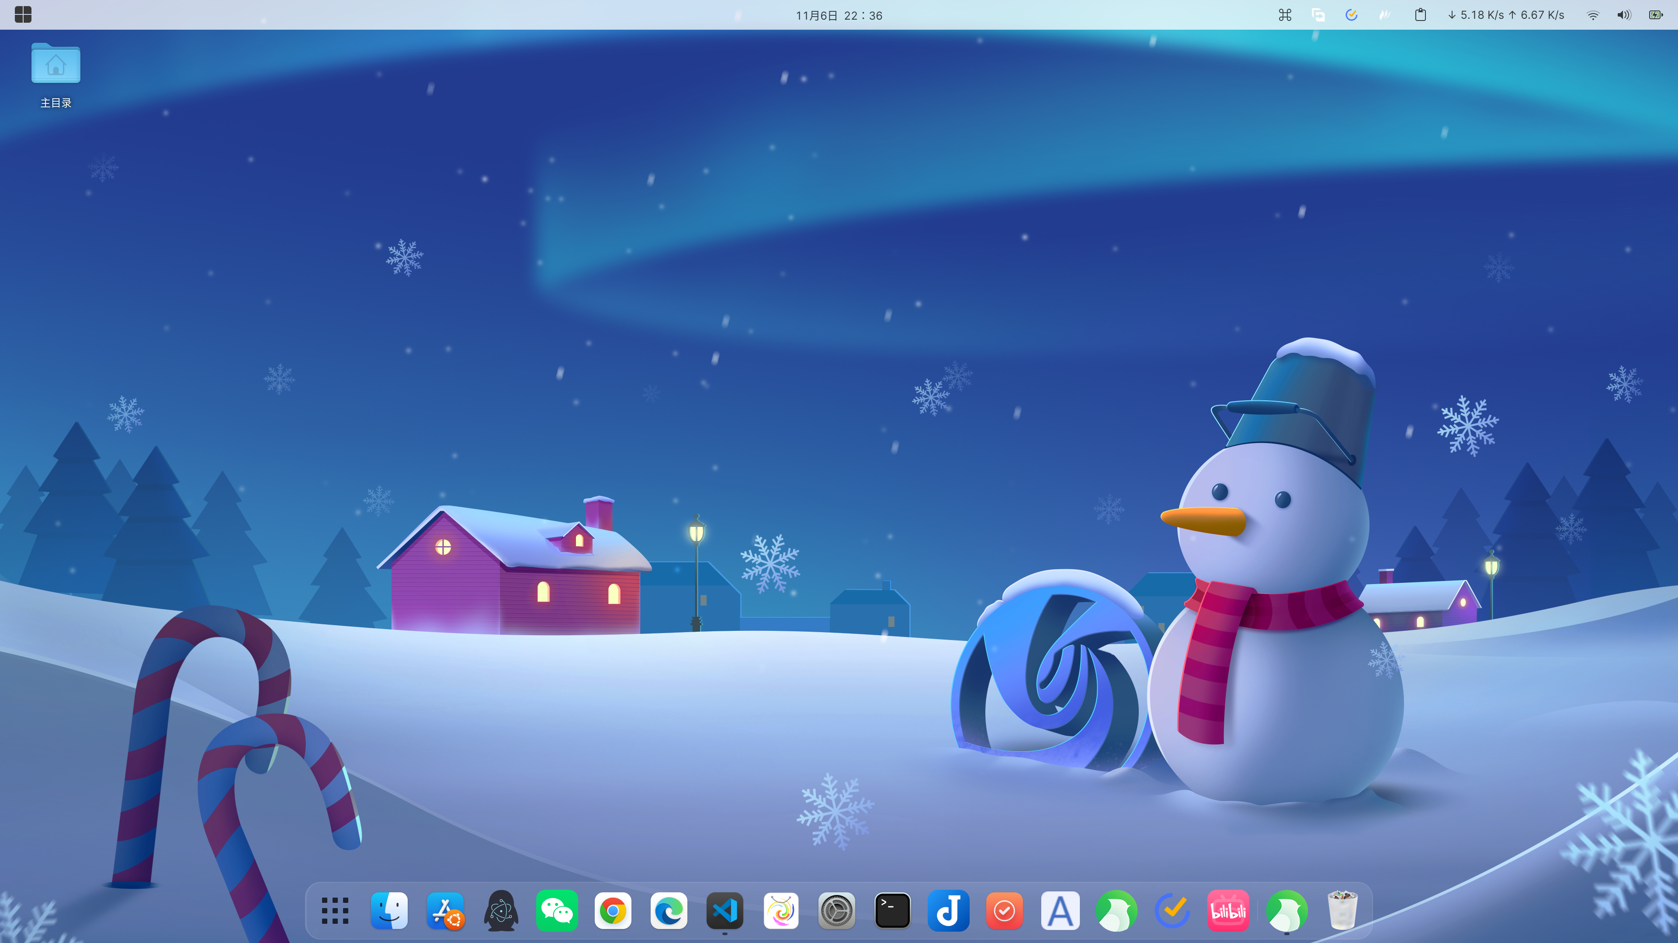Viewport: 1678px width, 943px height.
Task: Open the app grid launcher in dock
Action: pos(335,910)
